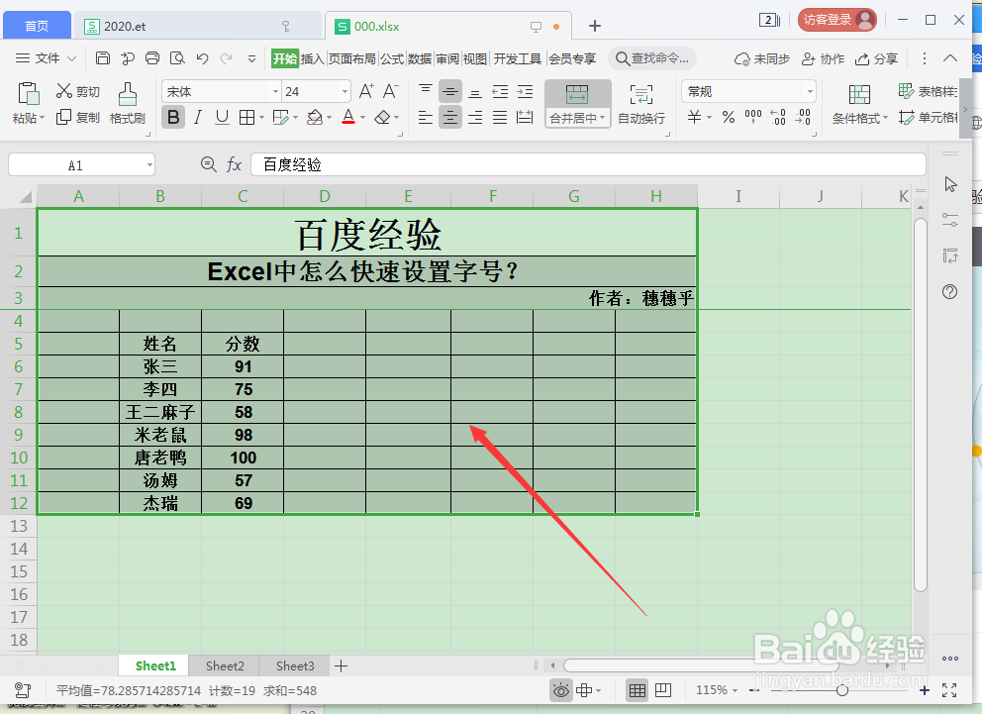Click the zoom slider handle
Screen dimensions: 982x714
(841, 690)
